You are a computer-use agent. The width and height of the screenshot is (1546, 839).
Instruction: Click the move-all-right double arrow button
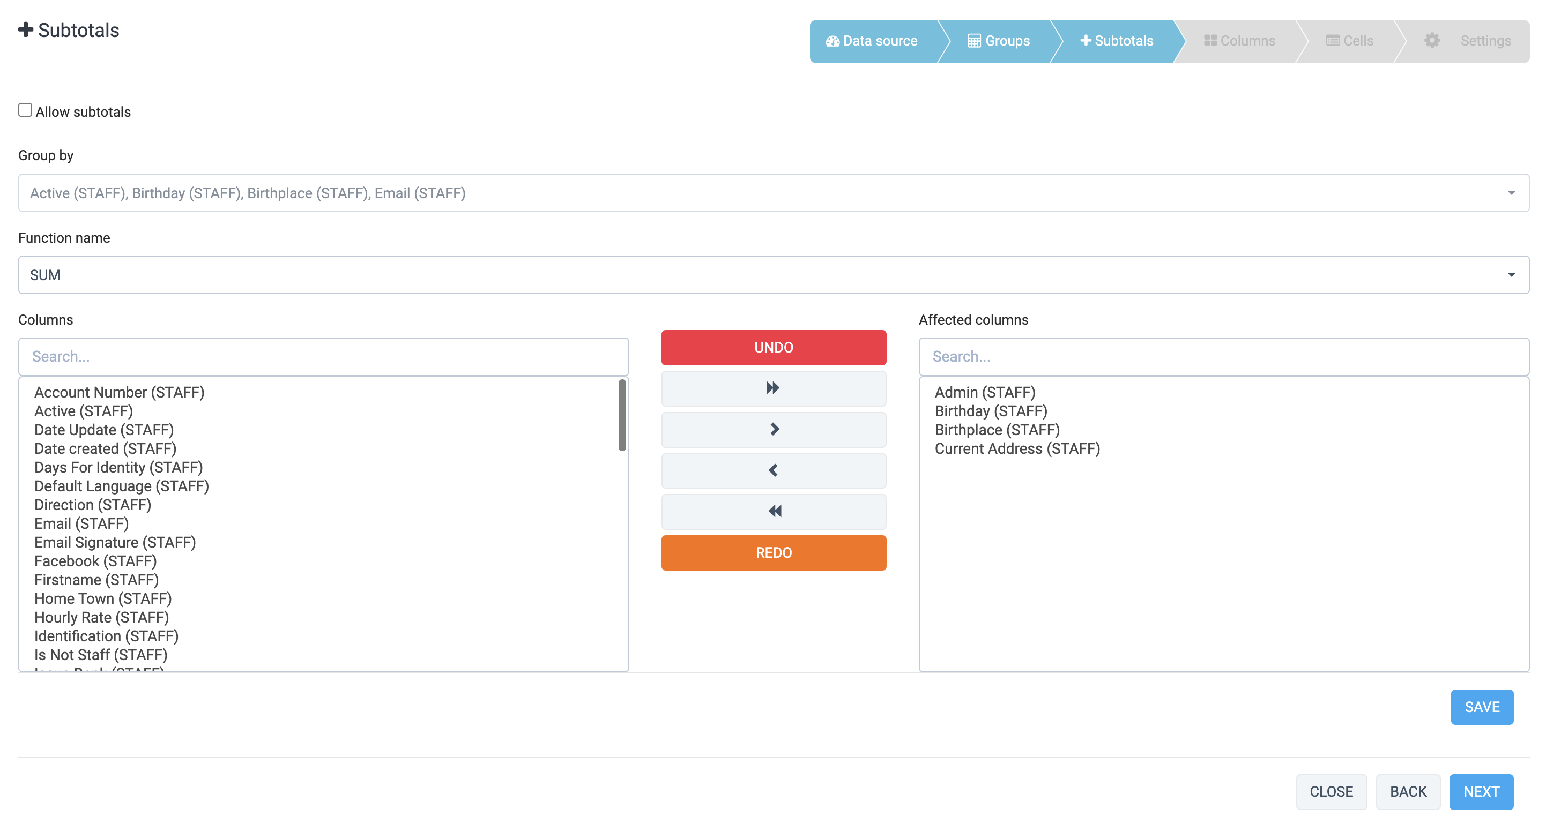(773, 388)
